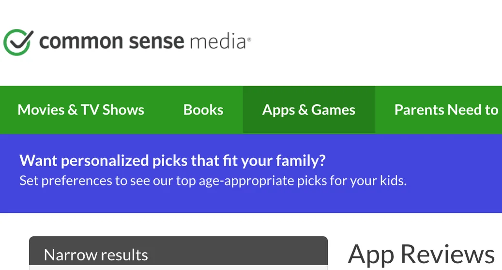
Task: Select the highlighted Apps & Games tab
Action: coord(309,110)
